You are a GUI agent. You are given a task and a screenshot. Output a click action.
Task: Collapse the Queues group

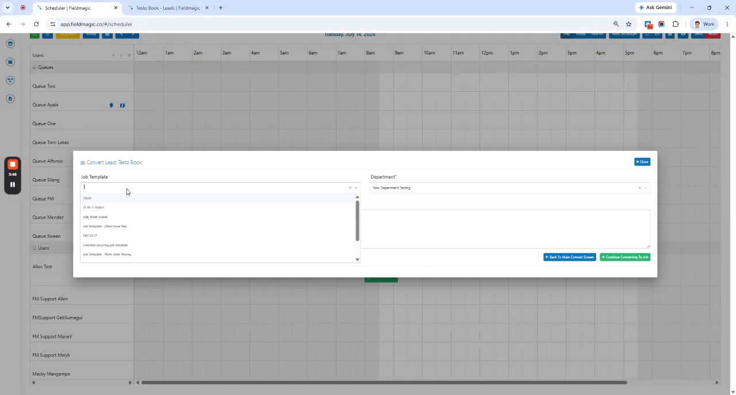[x=34, y=67]
